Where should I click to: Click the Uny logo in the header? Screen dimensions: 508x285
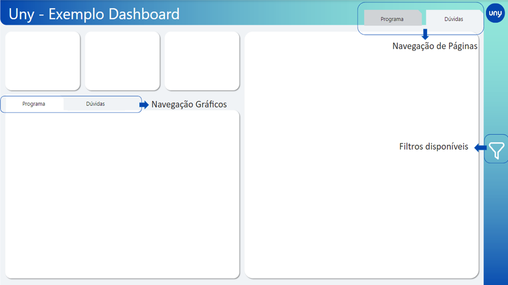coord(495,13)
